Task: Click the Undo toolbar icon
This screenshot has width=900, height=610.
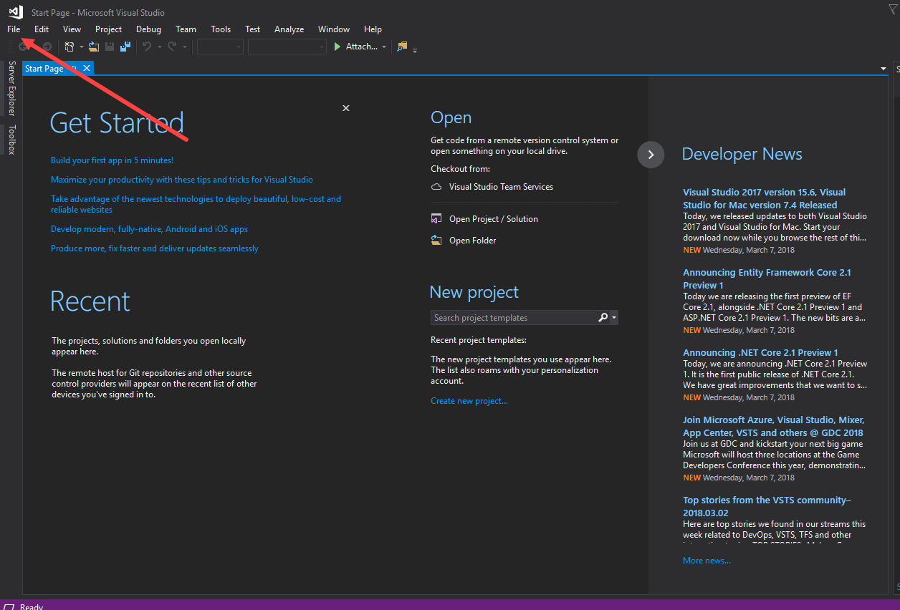Action: (x=148, y=46)
